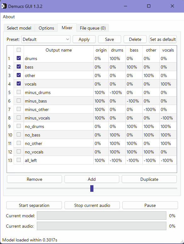Enable the no_other output checkbox
This screenshot has height=244, width=184.
pos(19,143)
